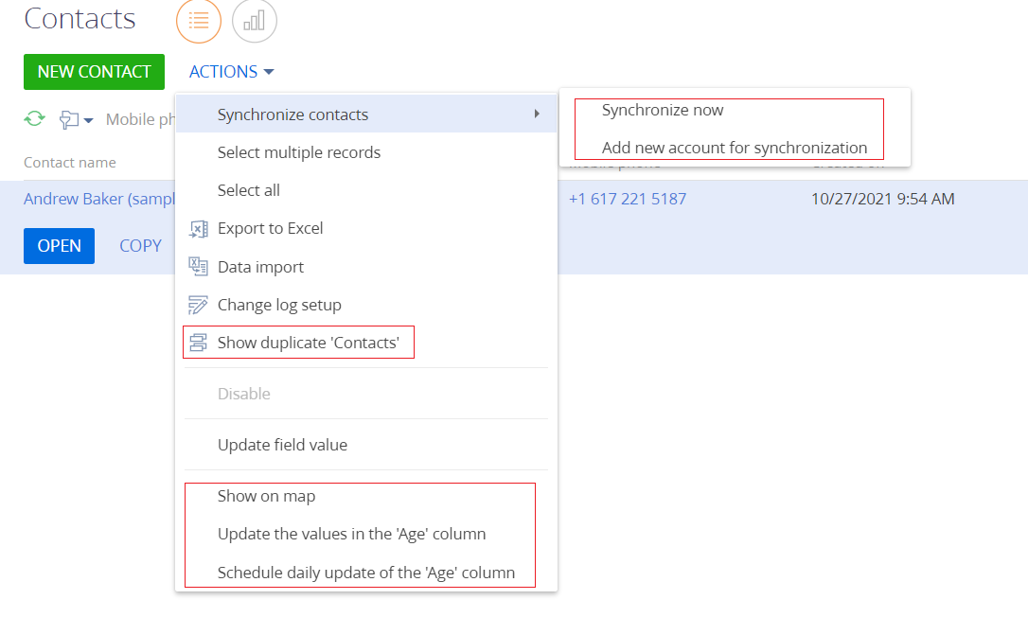Screen dimensions: 1028x635
Task: Click the Contact name column header
Action: [x=69, y=163]
